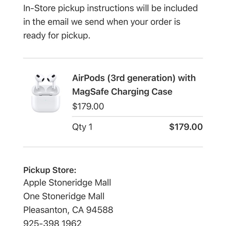The width and height of the screenshot is (226, 226).
Task: Click the divider line above the product
Action: (x=113, y=58)
